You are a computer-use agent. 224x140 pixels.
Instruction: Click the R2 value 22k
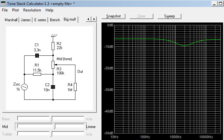click(x=59, y=48)
